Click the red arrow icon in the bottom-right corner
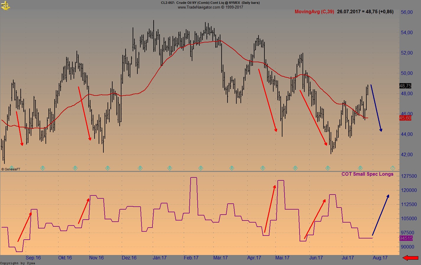This screenshot has height=265, width=421. pyautogui.click(x=411, y=258)
